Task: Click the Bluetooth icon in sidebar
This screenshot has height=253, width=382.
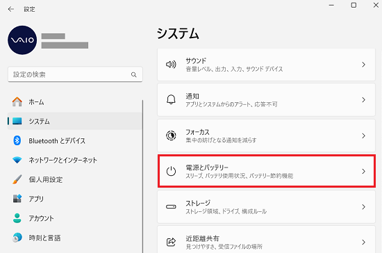Action: tap(17, 140)
